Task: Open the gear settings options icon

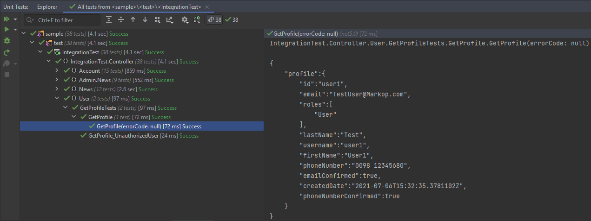Action: click(x=185, y=20)
